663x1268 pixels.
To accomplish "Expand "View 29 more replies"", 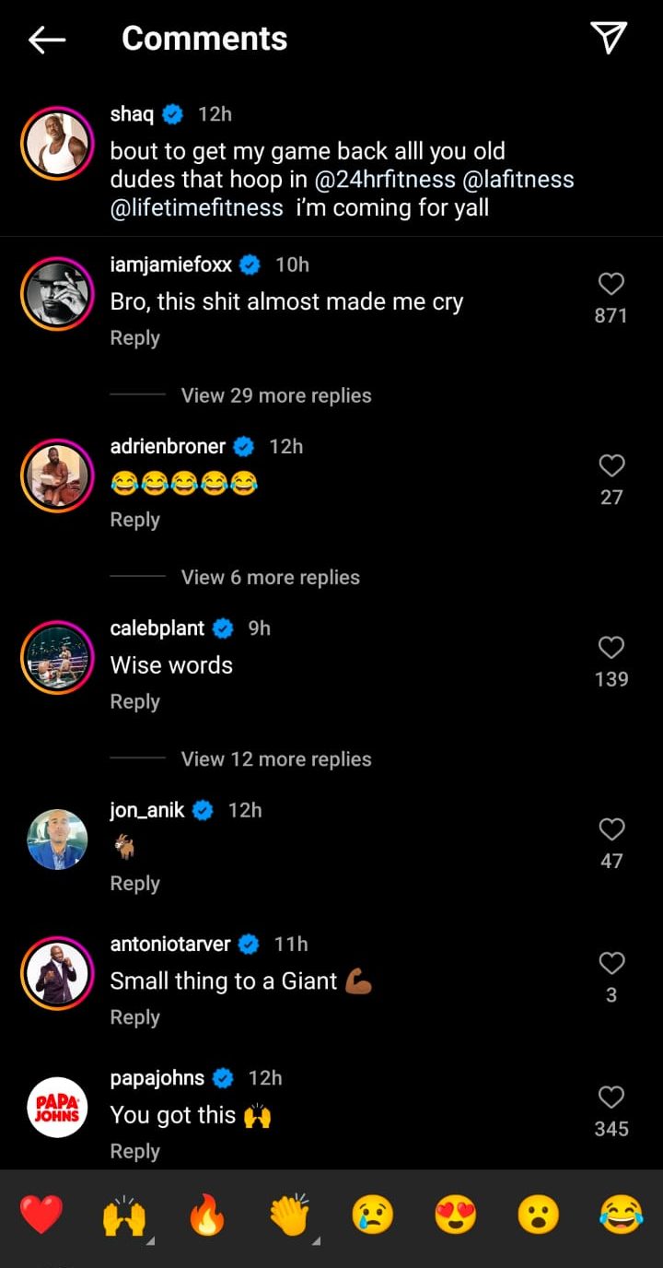I will pos(276,395).
